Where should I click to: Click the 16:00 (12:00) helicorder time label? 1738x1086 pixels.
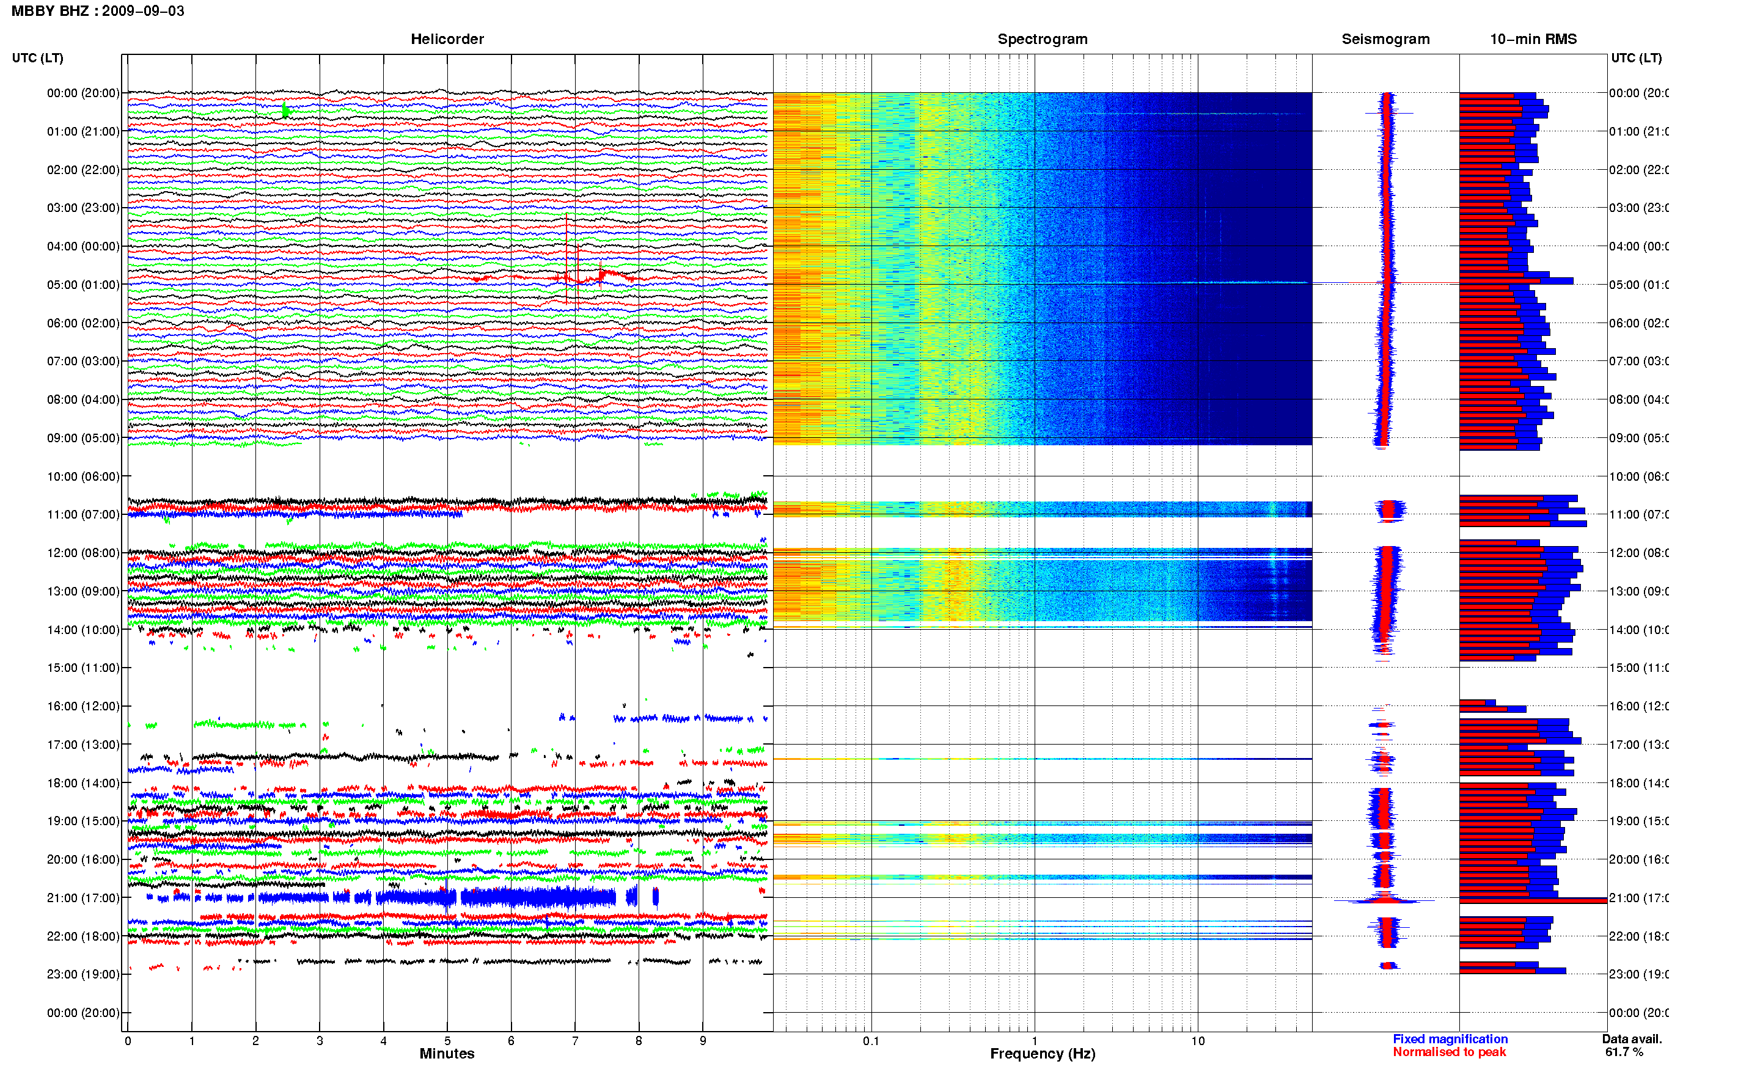point(83,706)
